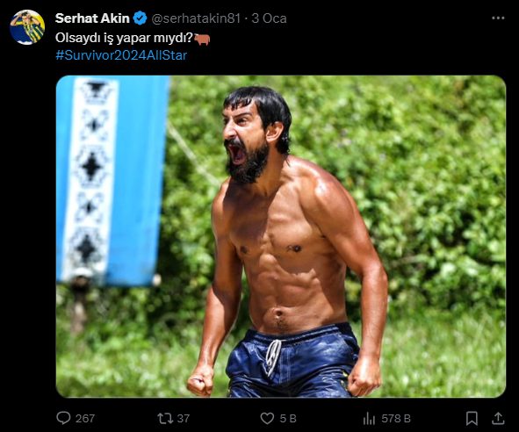
Task: Click the retweet arrows icon
Action: (x=165, y=418)
